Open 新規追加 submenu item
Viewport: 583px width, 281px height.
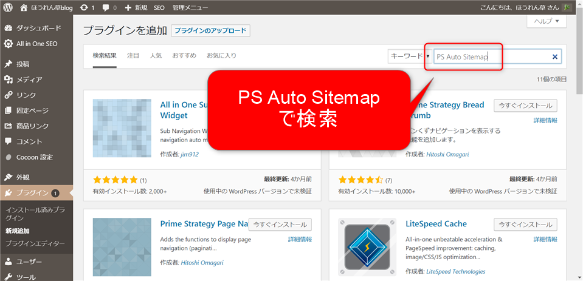point(18,231)
